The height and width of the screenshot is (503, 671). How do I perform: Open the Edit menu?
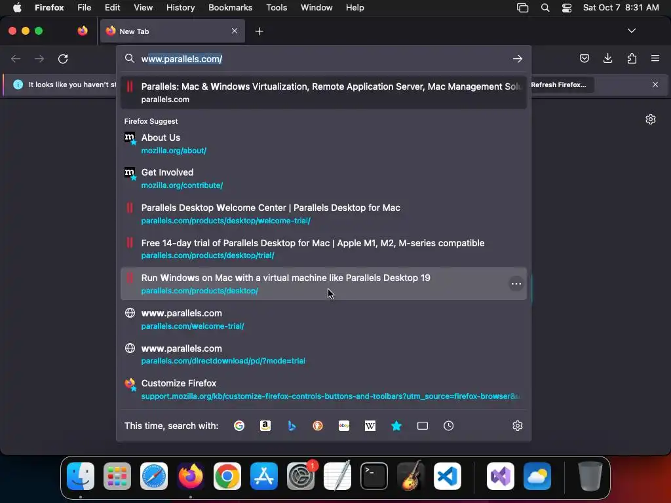[112, 8]
